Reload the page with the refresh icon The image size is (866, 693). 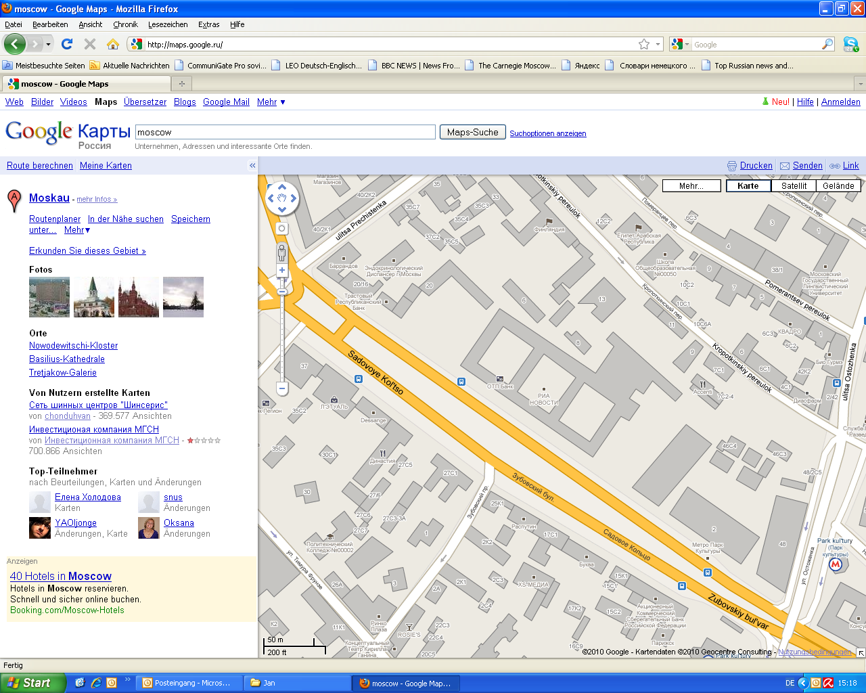click(x=66, y=44)
